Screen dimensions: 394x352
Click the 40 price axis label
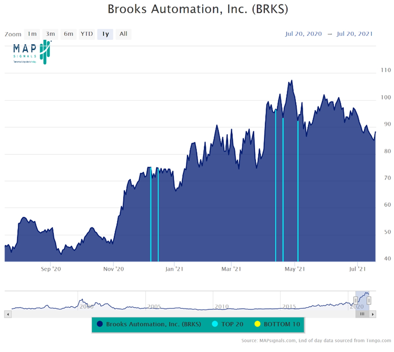[x=387, y=258]
